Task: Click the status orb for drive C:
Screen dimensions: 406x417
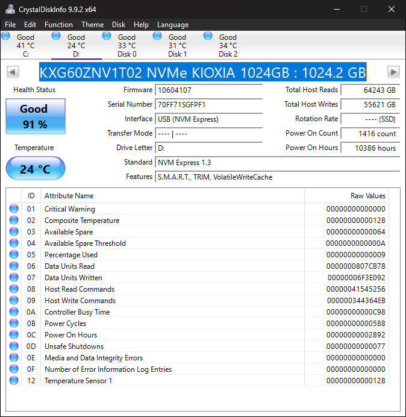Action: coord(5,36)
